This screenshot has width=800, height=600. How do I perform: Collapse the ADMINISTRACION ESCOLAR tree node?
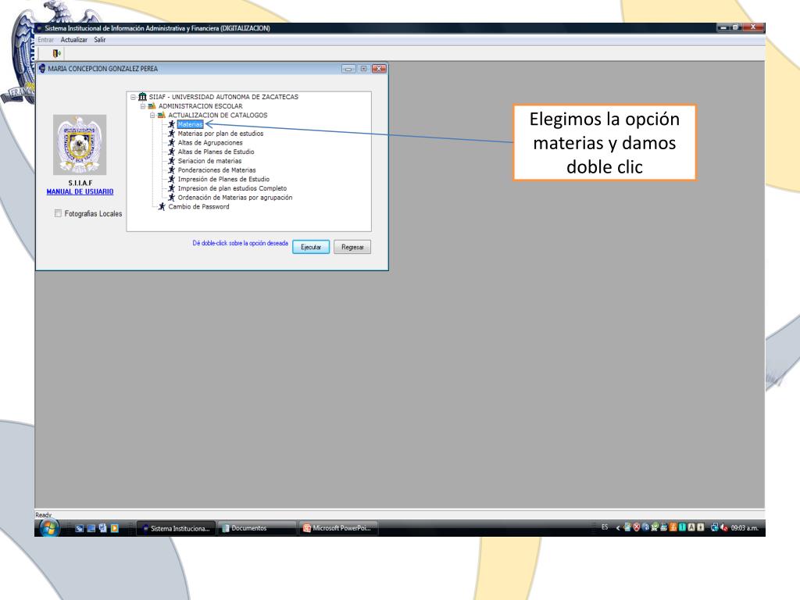coord(143,106)
